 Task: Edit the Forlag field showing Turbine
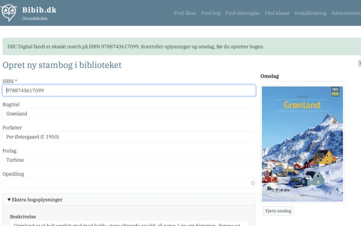(x=129, y=160)
